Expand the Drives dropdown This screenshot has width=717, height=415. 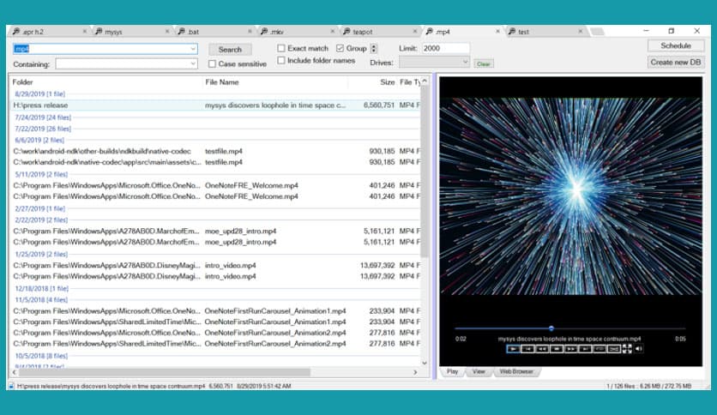[x=465, y=62]
